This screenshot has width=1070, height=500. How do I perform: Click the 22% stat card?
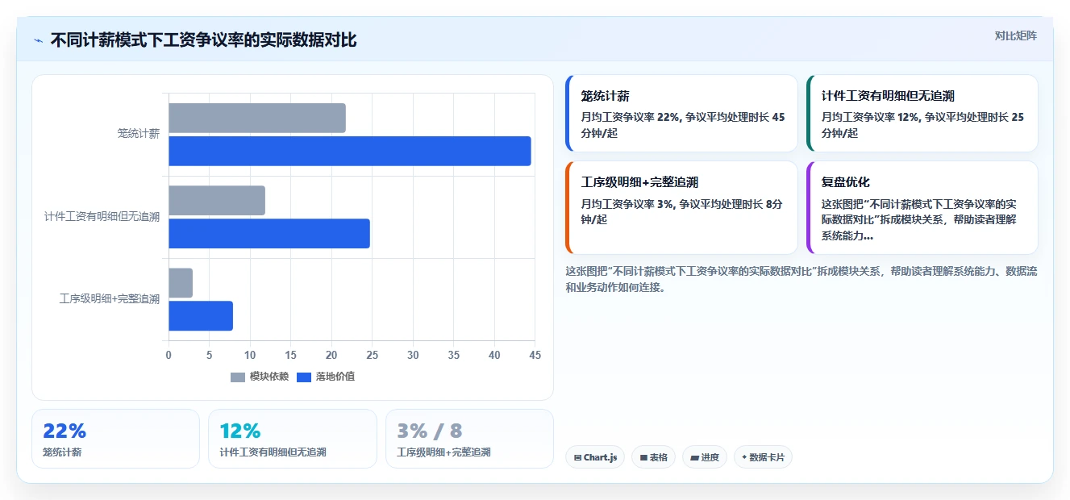[115, 439]
